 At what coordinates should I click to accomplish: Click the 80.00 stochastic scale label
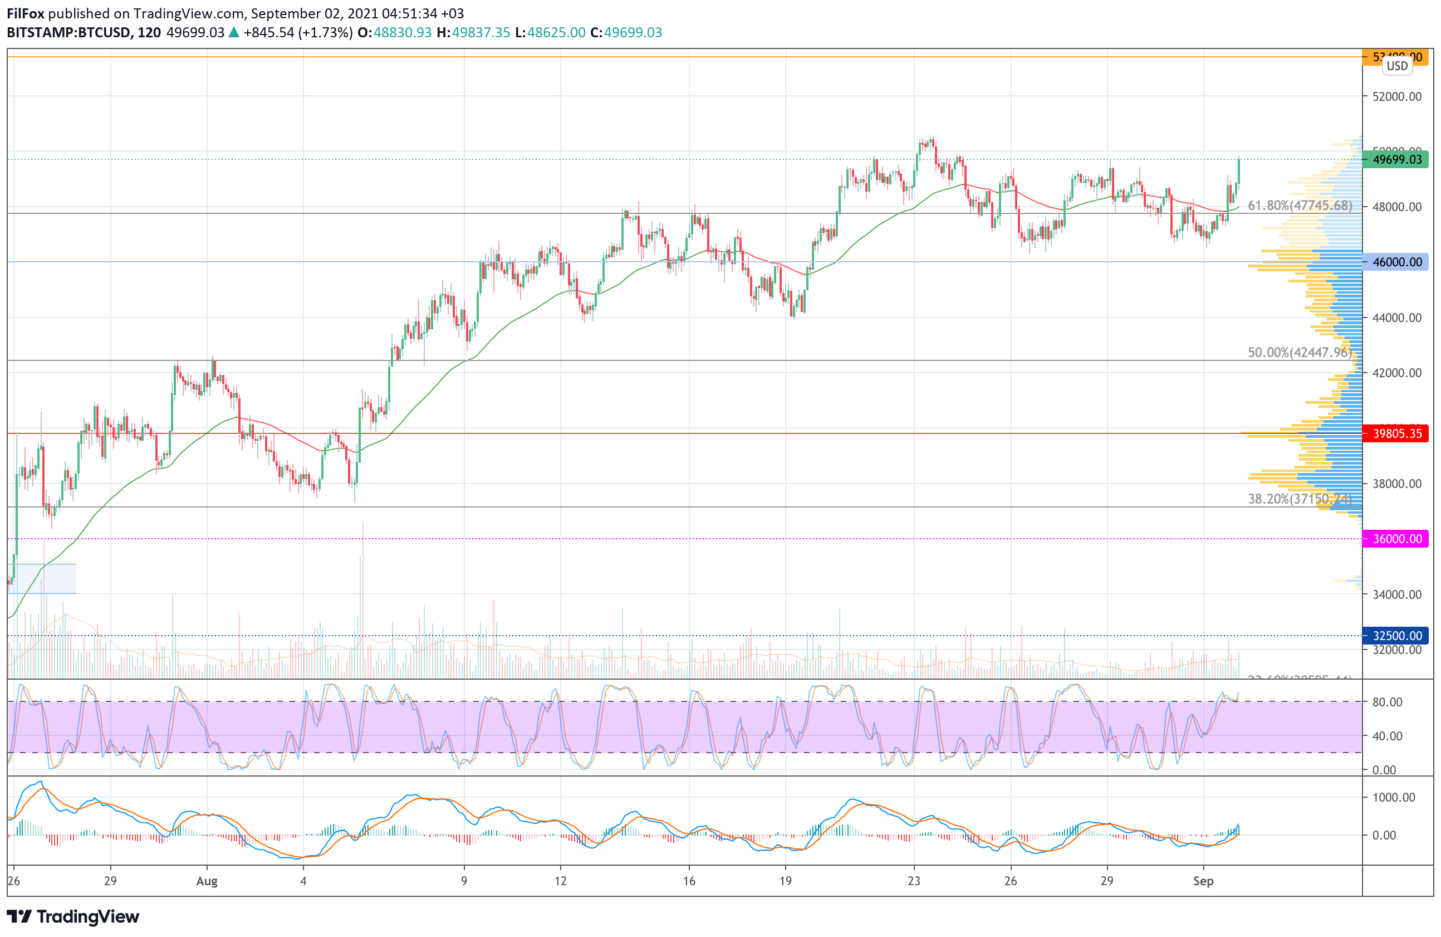pos(1387,702)
